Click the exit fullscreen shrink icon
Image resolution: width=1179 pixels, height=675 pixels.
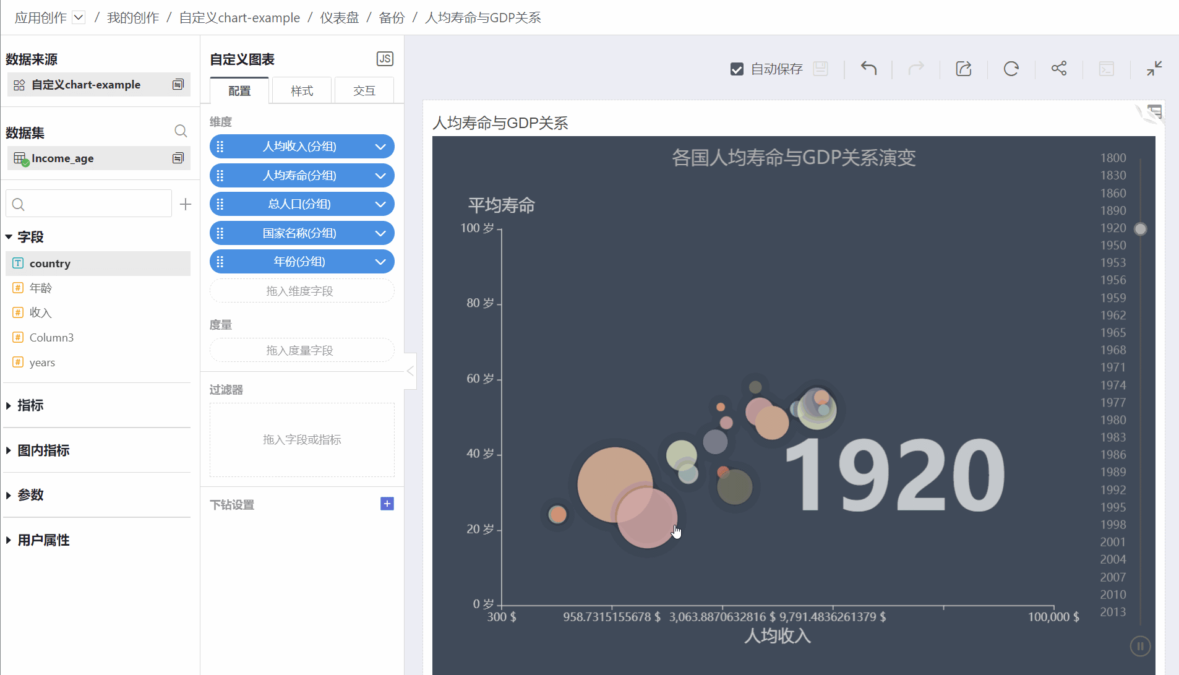pyautogui.click(x=1154, y=69)
